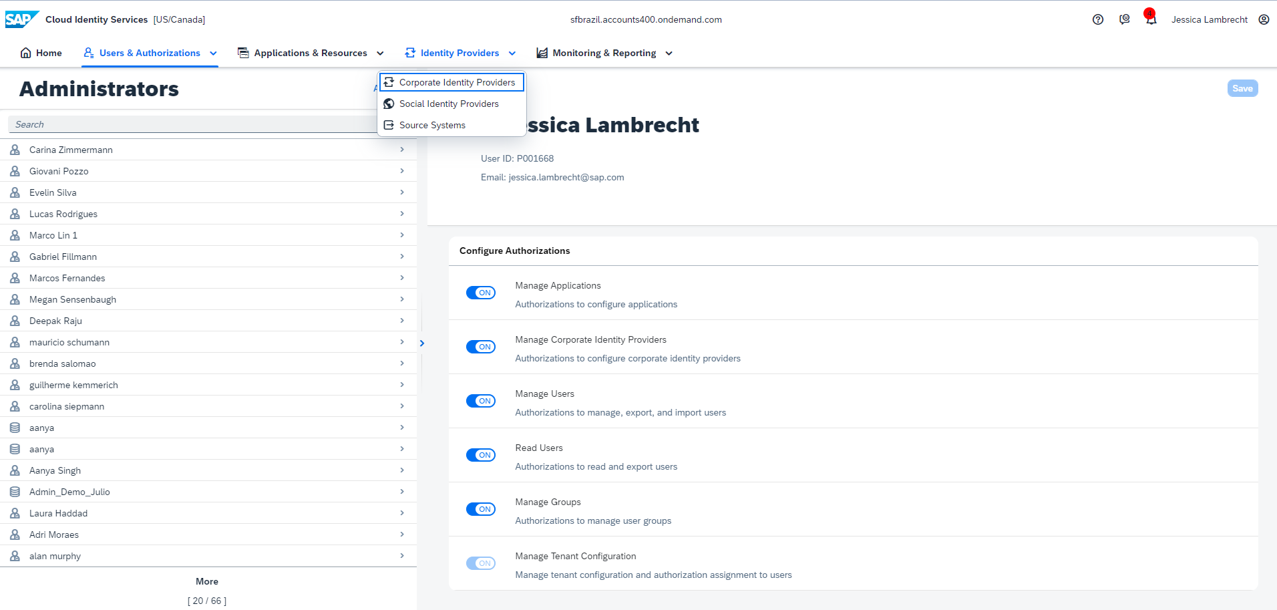The height and width of the screenshot is (610, 1277).
Task: Toggle the Manage Users switch
Action: pyautogui.click(x=481, y=401)
